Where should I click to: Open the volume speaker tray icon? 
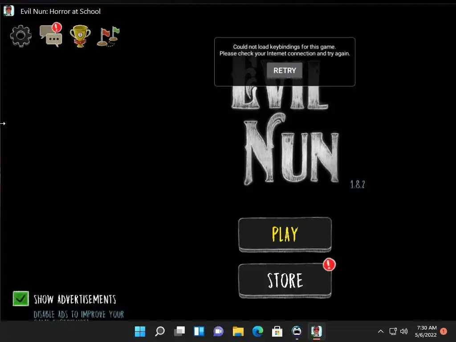coord(404,331)
